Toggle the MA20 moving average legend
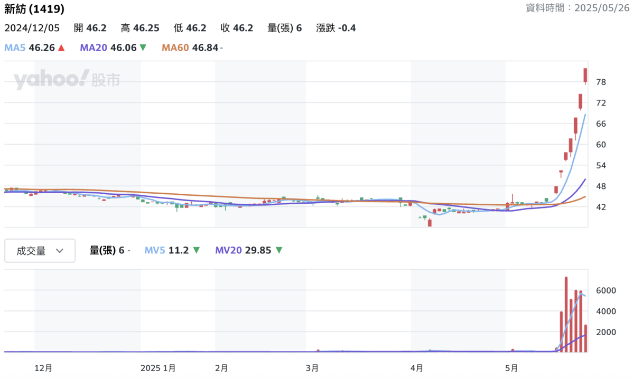This screenshot has height=379, width=634. click(94, 48)
